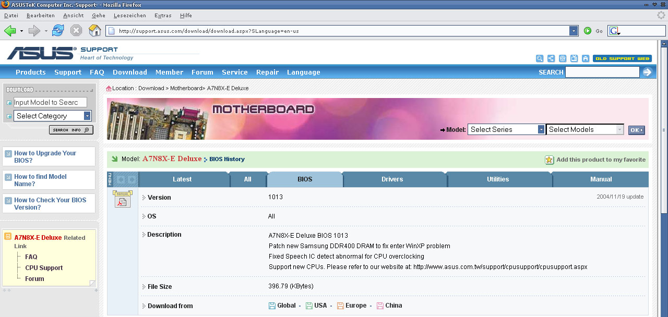This screenshot has height=317, width=668.
Task: Click the ASUS site SEARCH text field
Action: (602, 72)
